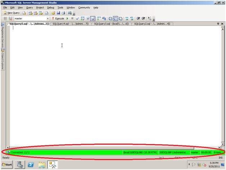
Task: Click the editor's vertical scroll up arrow
Action: point(223,29)
